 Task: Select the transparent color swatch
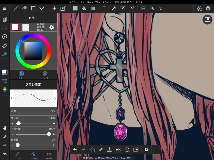[26, 27]
